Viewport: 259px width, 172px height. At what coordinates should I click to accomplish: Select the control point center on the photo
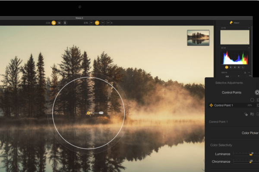88,113
